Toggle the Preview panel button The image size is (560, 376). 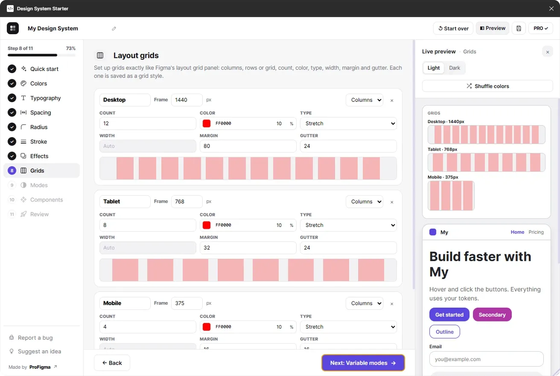[x=493, y=28]
